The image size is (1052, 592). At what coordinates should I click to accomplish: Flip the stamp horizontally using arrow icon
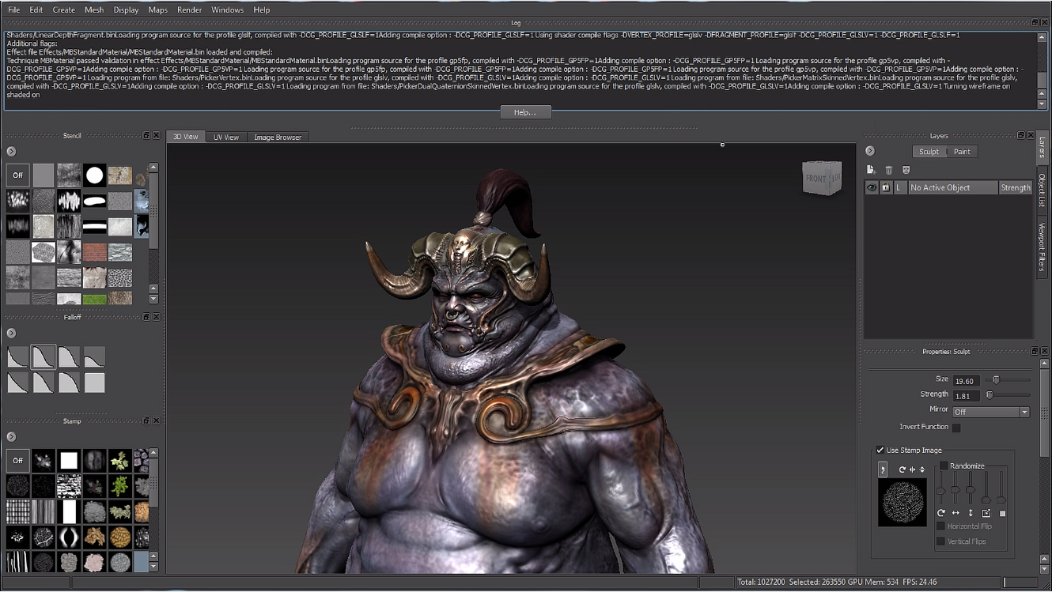pyautogui.click(x=912, y=469)
